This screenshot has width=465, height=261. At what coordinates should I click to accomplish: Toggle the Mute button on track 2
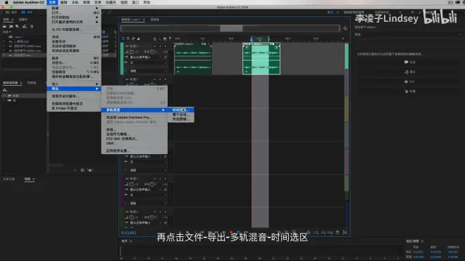pos(155,79)
